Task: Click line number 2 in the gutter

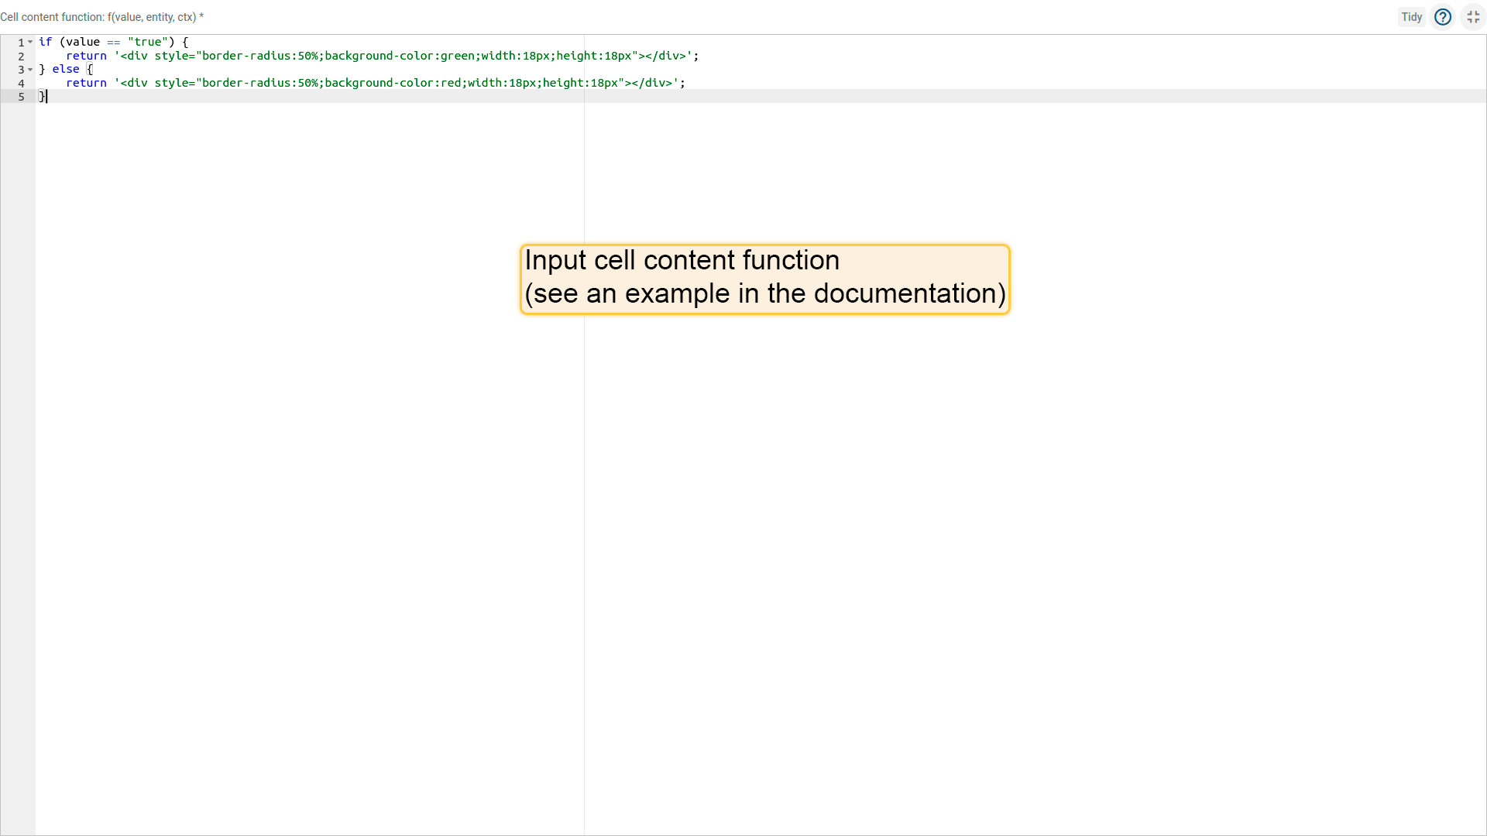Action: pyautogui.click(x=21, y=57)
